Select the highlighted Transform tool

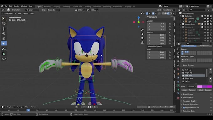[x=4, y=43]
